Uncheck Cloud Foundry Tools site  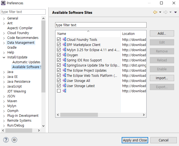59,39
